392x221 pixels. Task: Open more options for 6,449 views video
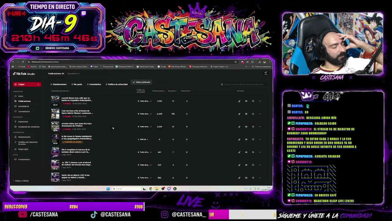pos(260,114)
